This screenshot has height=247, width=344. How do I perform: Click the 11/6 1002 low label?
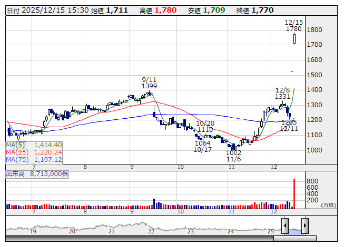[234, 156]
